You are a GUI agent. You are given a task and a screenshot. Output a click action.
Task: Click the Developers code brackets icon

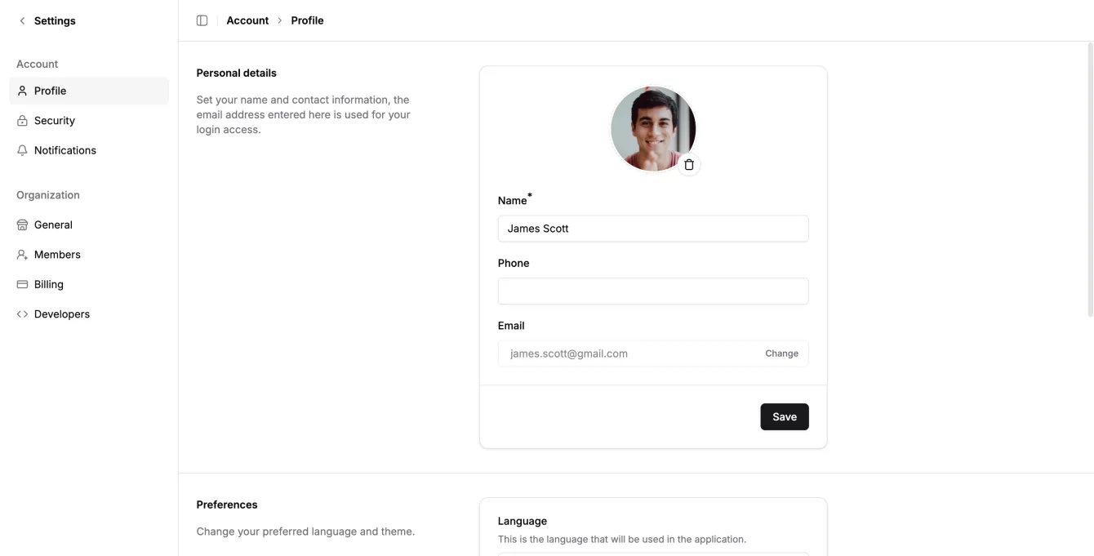coord(21,313)
